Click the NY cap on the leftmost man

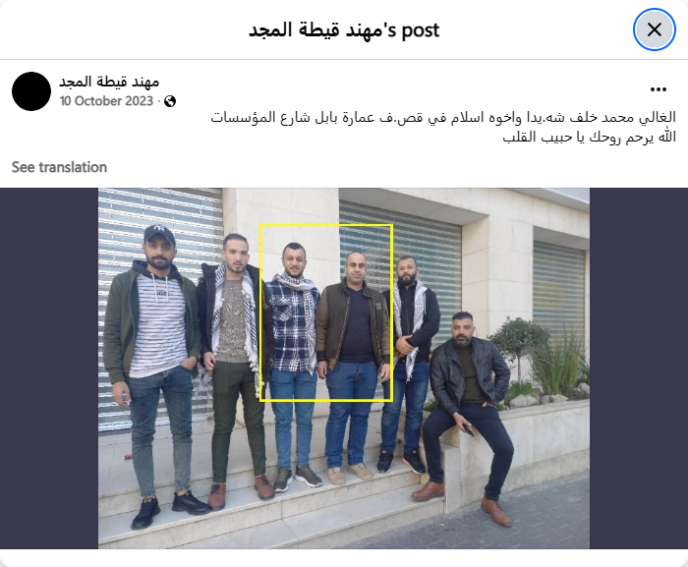(159, 234)
